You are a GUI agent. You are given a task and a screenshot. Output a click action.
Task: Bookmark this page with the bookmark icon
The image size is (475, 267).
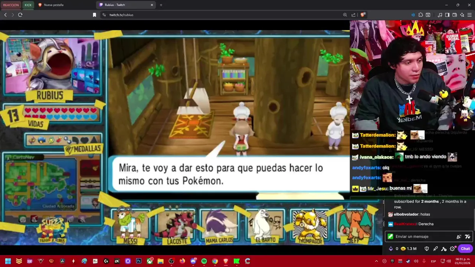tap(94, 15)
